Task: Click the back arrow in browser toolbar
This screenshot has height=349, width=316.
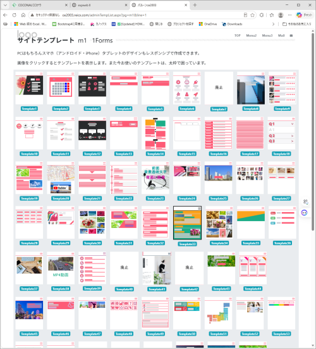Action: 5,15
